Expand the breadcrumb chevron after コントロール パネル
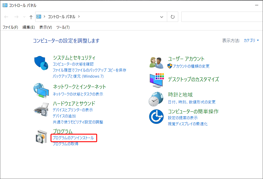This screenshot has width=263, height=179. pos(79,17)
